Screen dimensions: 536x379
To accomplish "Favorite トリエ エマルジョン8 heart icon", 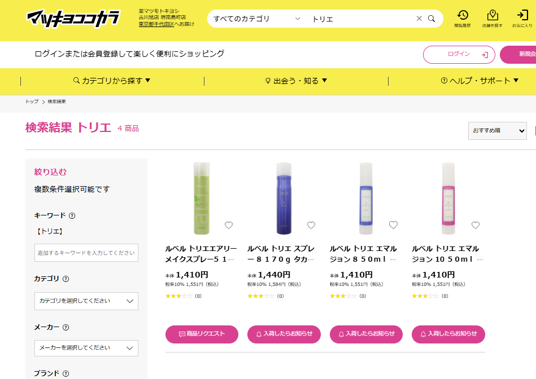I will pos(394,225).
